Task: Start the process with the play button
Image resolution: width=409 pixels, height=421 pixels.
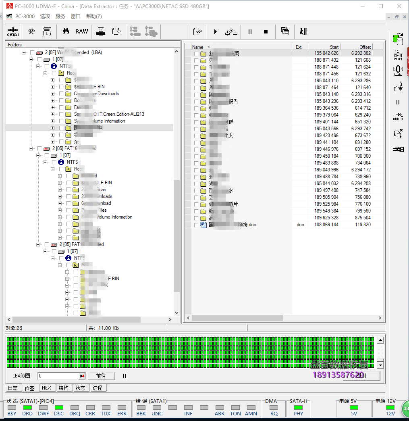Action: 215,32
